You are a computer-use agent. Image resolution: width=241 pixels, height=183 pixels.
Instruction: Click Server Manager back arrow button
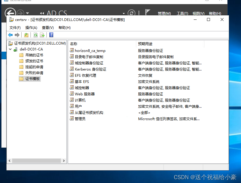click(x=10, y=13)
